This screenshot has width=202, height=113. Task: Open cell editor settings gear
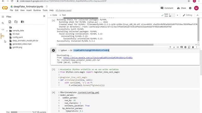185,47
